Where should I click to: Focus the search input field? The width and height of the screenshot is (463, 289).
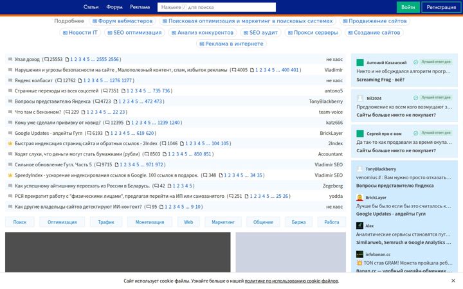point(217,7)
